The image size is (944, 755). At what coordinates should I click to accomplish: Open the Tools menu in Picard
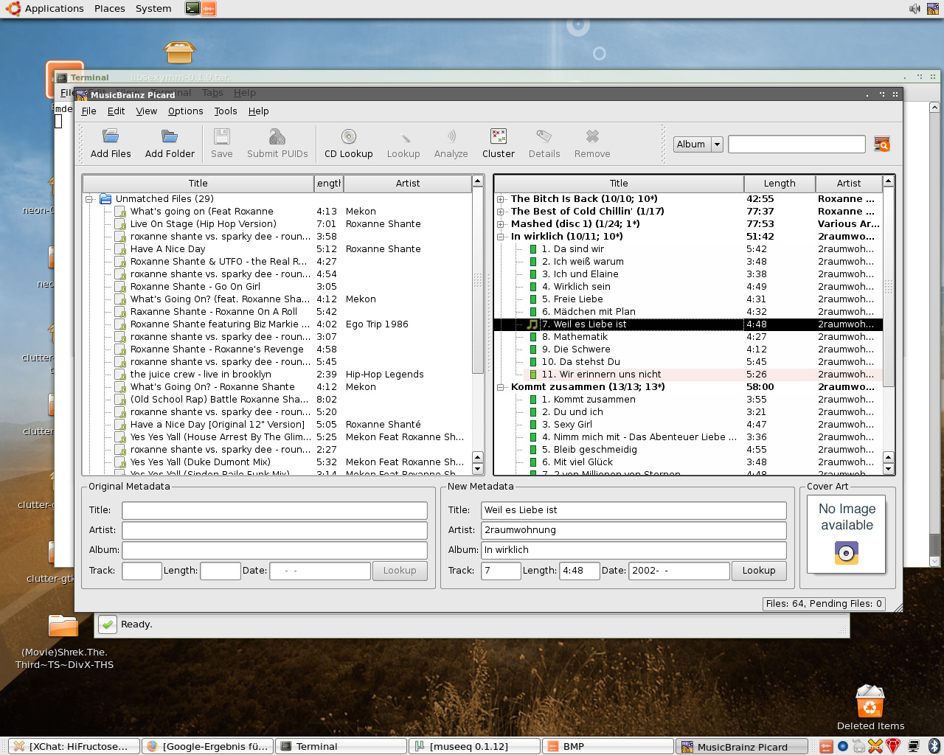[x=225, y=111]
